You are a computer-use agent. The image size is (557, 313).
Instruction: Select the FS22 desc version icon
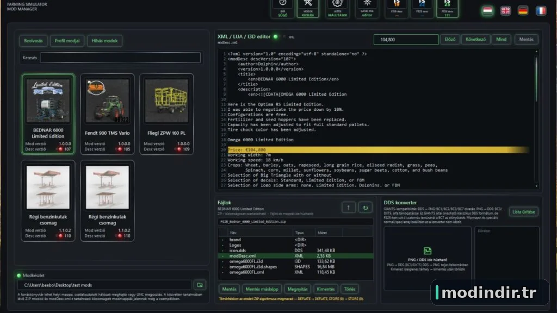422,8
